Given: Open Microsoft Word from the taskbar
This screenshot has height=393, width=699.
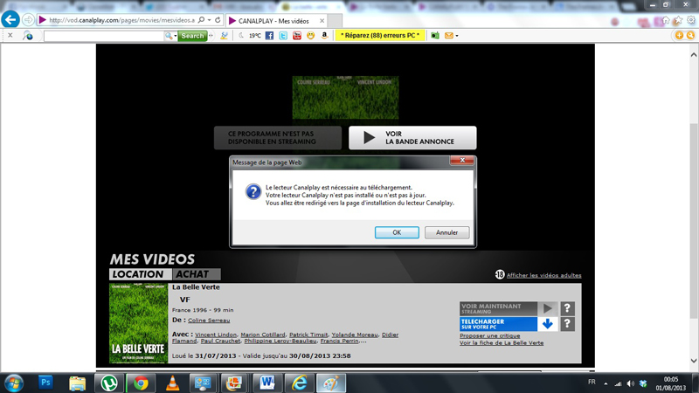Looking at the screenshot, I should [267, 383].
